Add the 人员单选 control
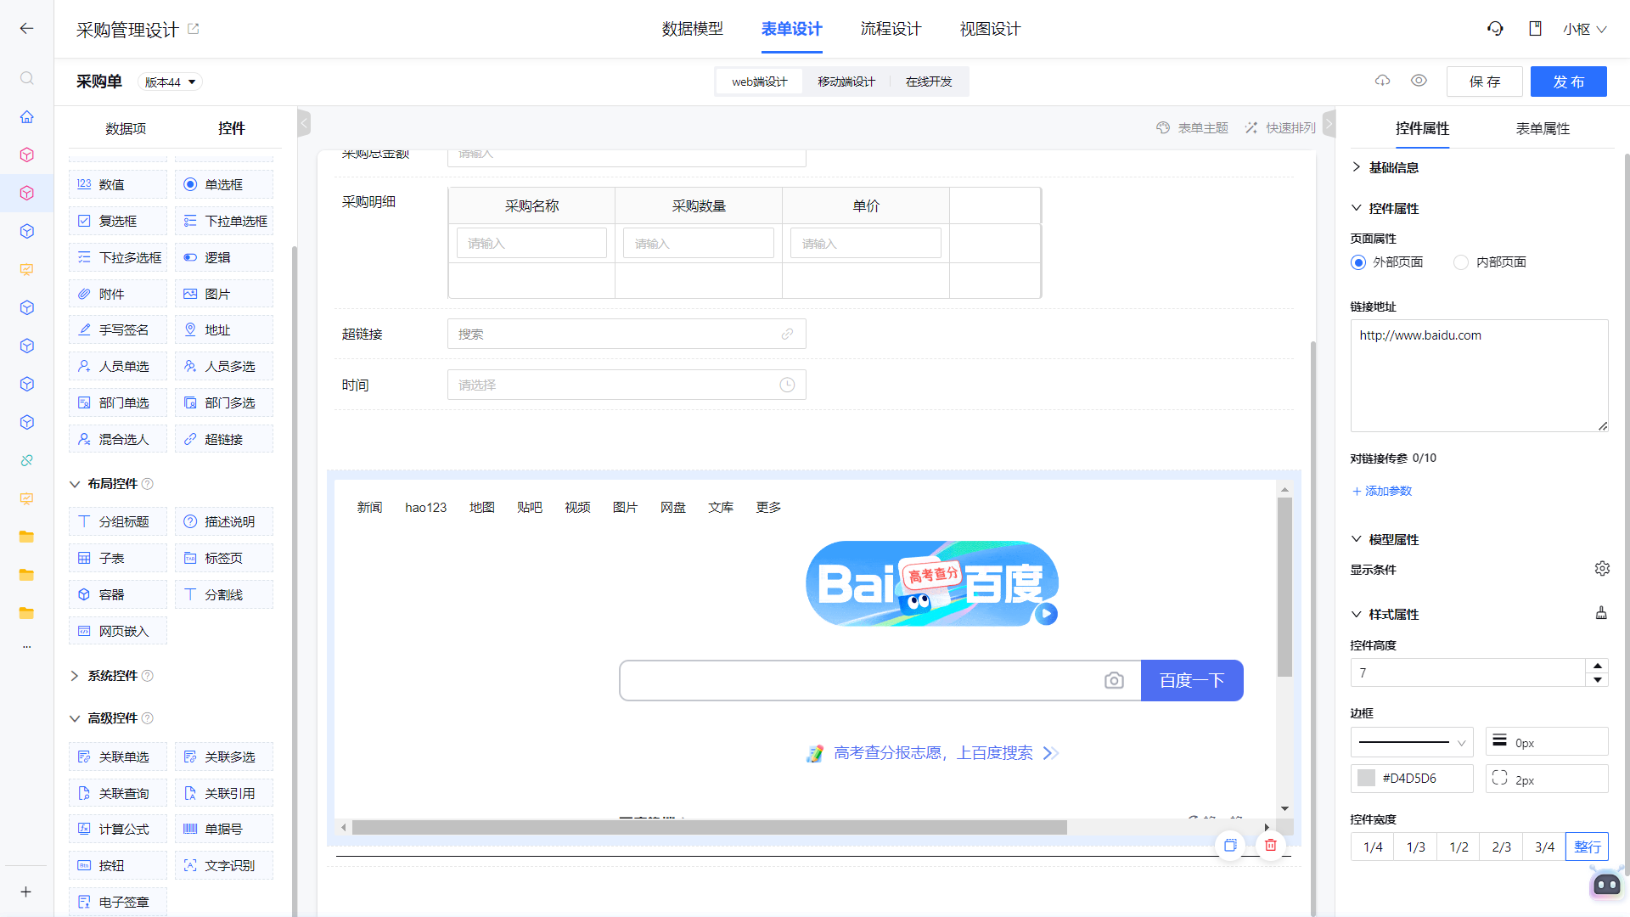Viewport: 1630px width, 917px height. click(118, 366)
